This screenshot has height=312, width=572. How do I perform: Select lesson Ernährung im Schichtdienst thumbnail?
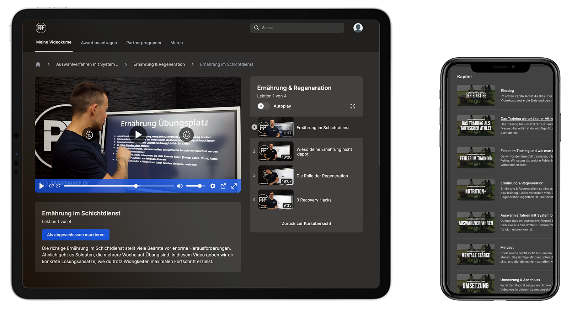[x=276, y=127]
